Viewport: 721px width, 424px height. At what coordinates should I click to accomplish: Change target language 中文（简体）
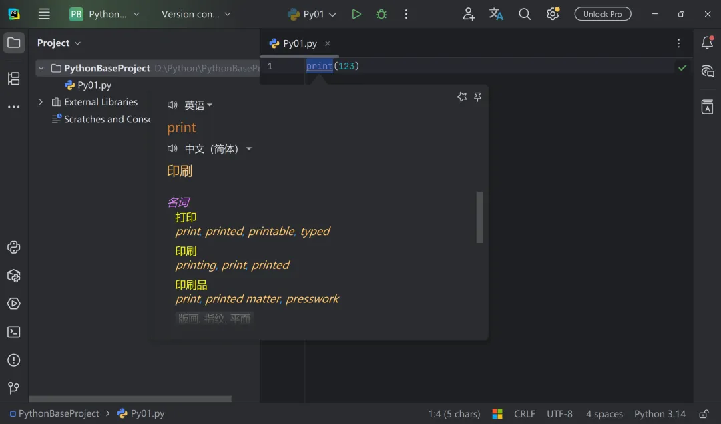[x=218, y=148]
